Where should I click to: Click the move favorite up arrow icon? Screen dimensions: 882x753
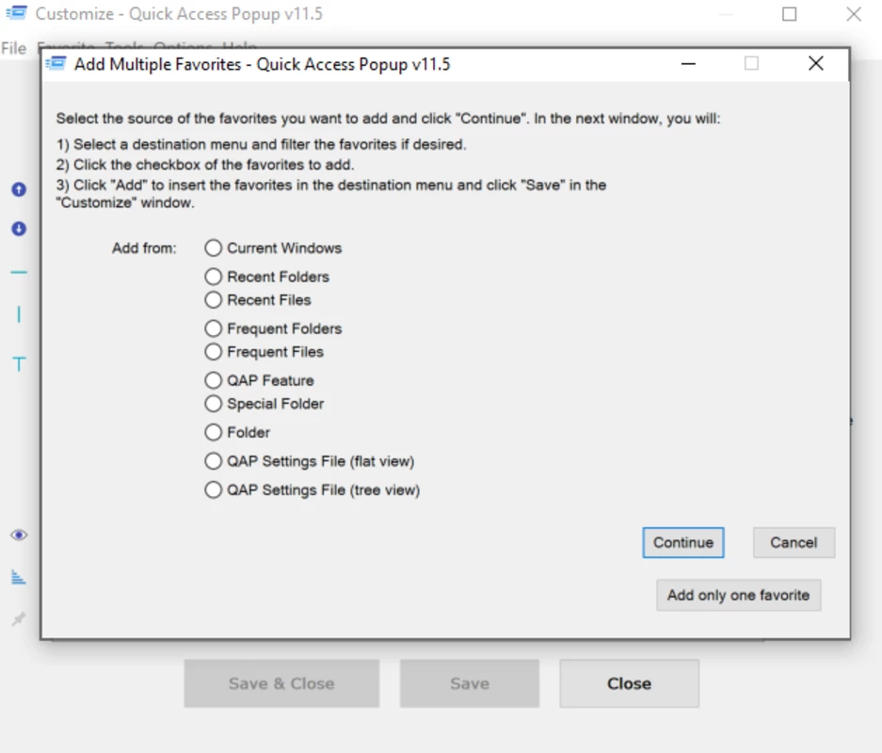[x=19, y=189]
